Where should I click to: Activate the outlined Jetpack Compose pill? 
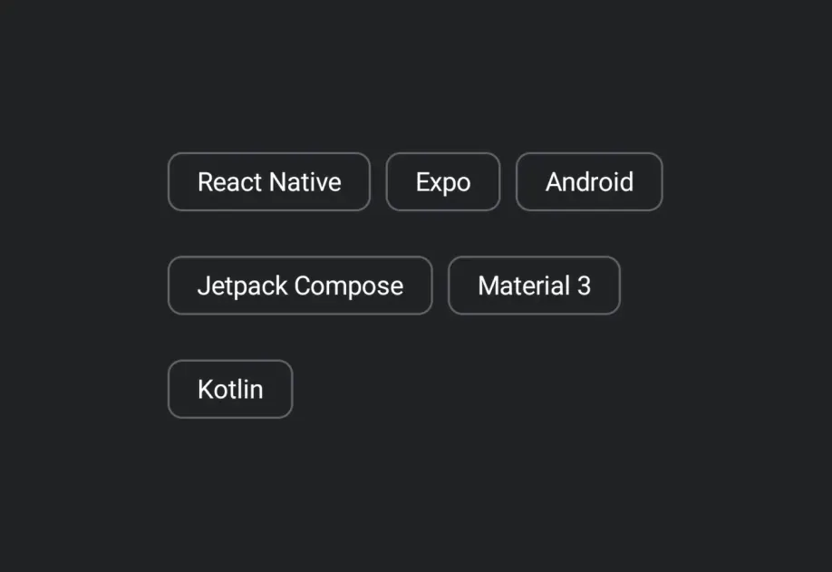click(x=300, y=286)
